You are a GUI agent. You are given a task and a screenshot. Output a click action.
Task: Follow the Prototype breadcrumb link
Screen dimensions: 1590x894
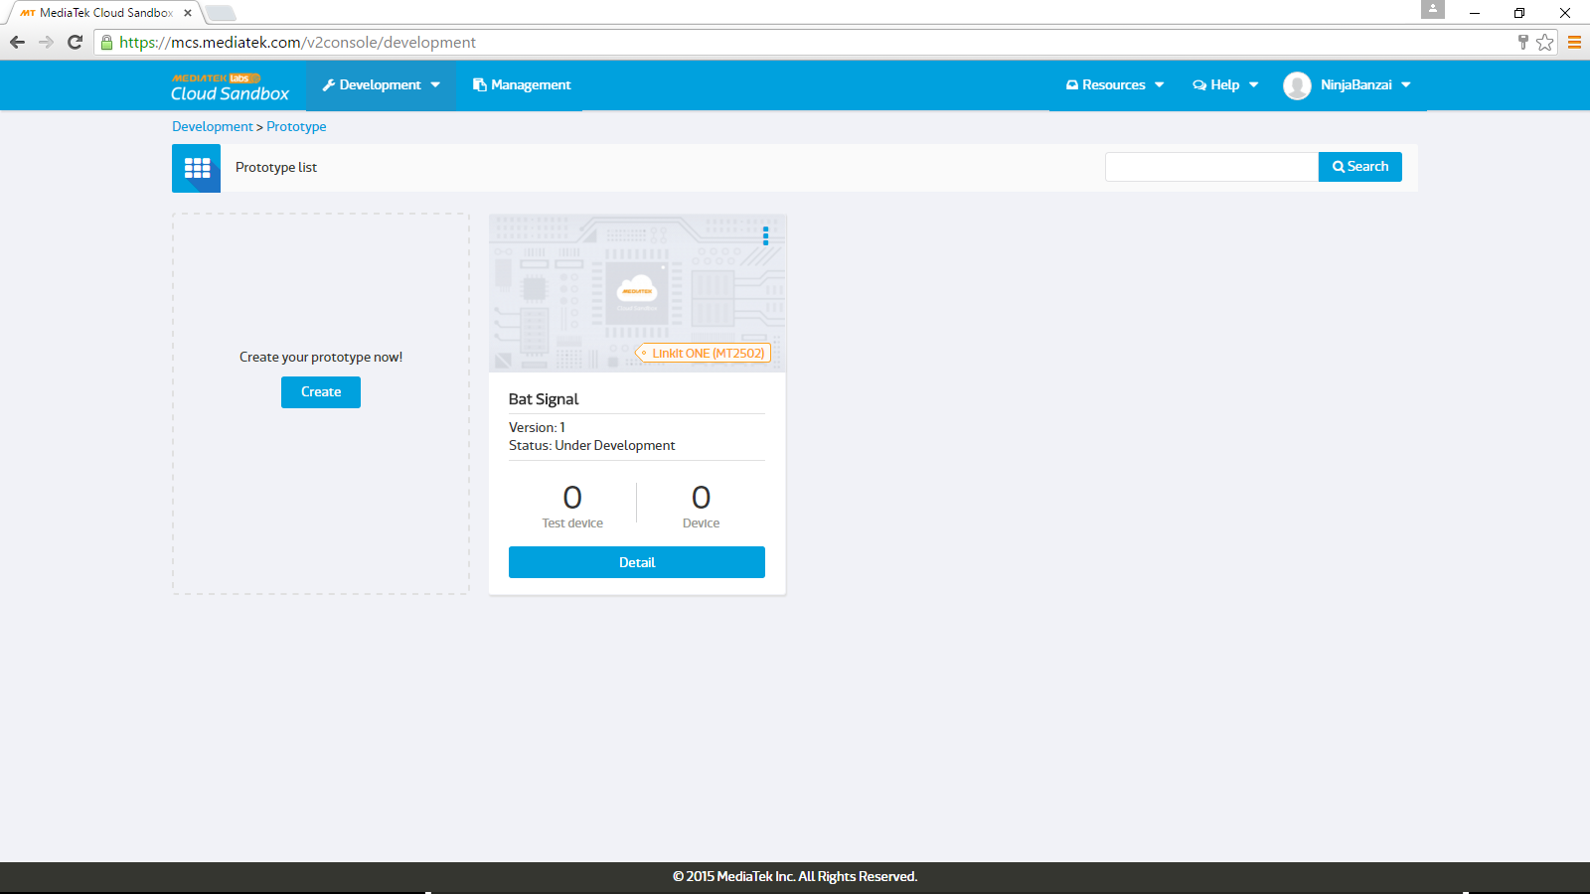pos(296,127)
